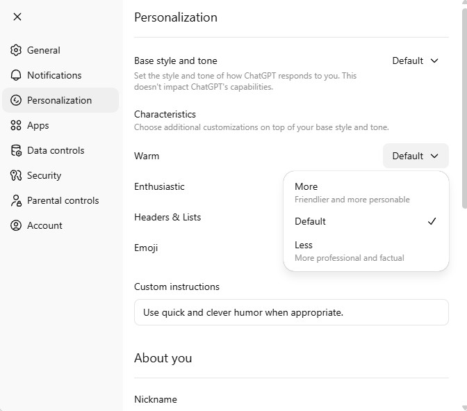Click the Parental controls icon
This screenshot has height=411, width=467.
[15, 200]
